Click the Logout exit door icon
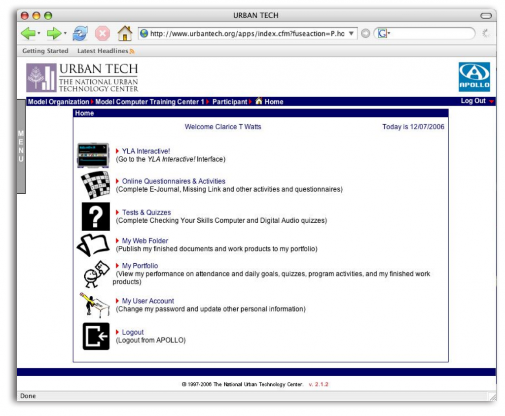The image size is (505, 416). pyautogui.click(x=96, y=336)
